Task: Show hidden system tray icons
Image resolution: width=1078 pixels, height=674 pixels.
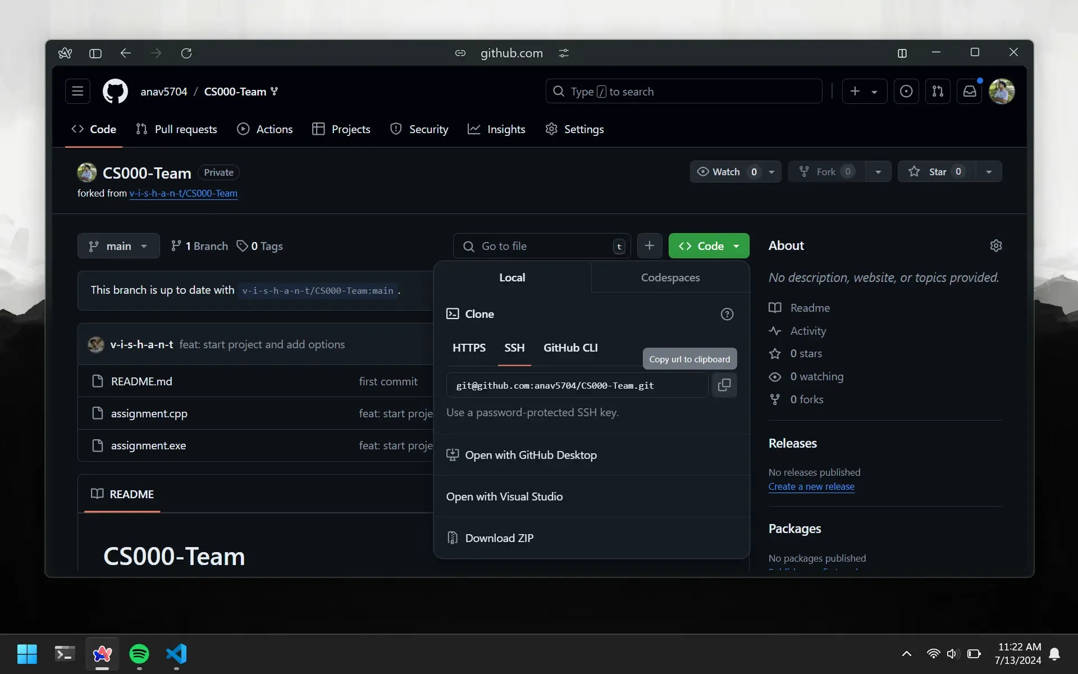Action: pyautogui.click(x=906, y=654)
